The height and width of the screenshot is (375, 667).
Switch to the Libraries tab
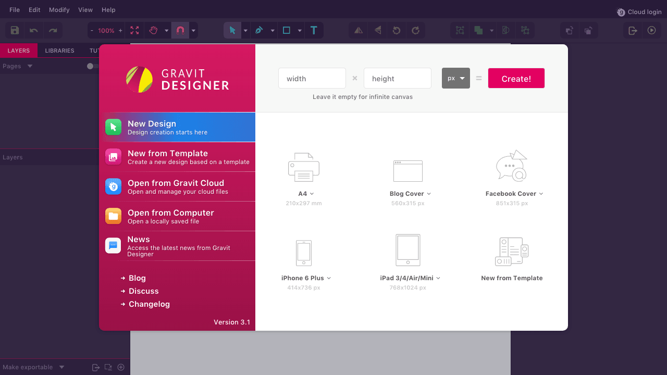60,51
